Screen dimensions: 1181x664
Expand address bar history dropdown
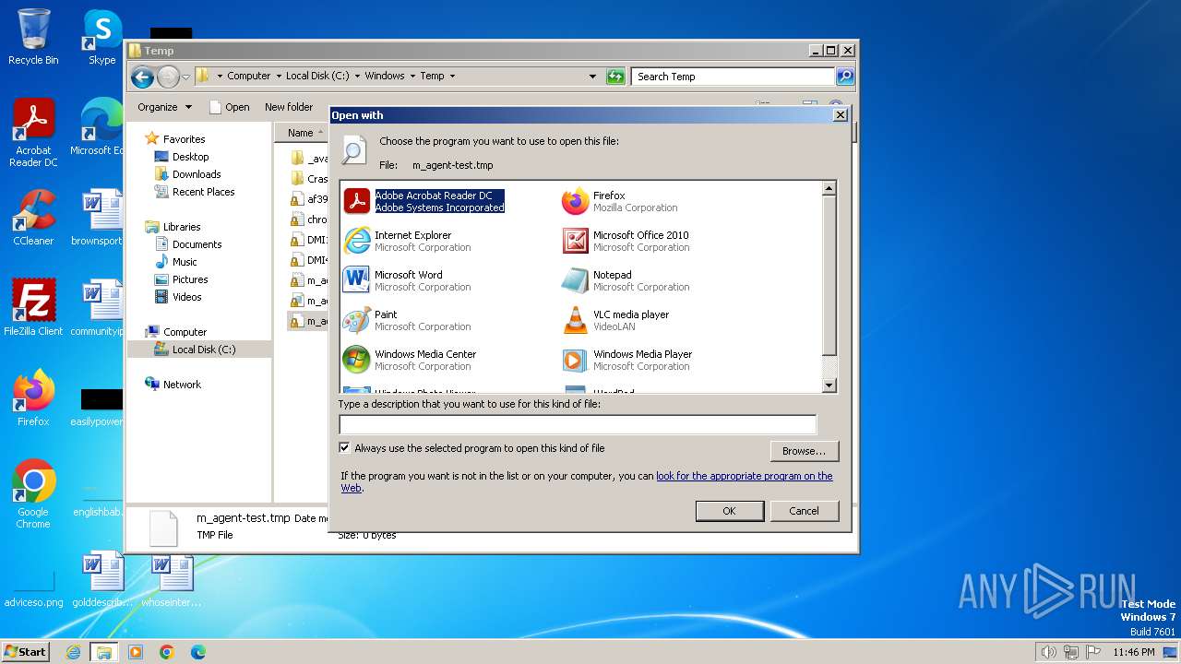(x=592, y=77)
